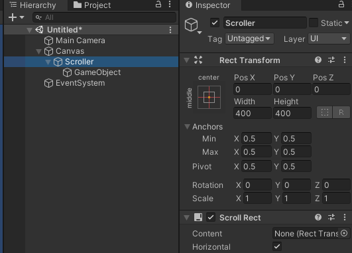
Task: Open Scroll Rect presets icon
Action: click(331, 217)
